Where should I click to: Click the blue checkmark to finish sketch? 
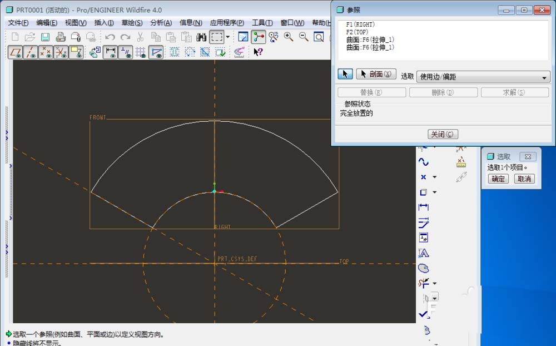point(424,314)
